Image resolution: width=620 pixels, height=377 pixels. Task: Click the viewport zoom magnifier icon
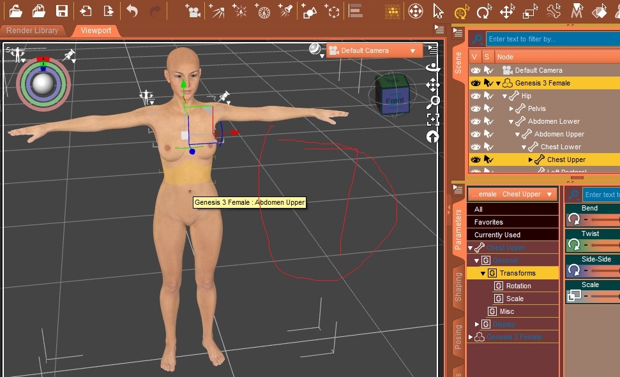[433, 102]
